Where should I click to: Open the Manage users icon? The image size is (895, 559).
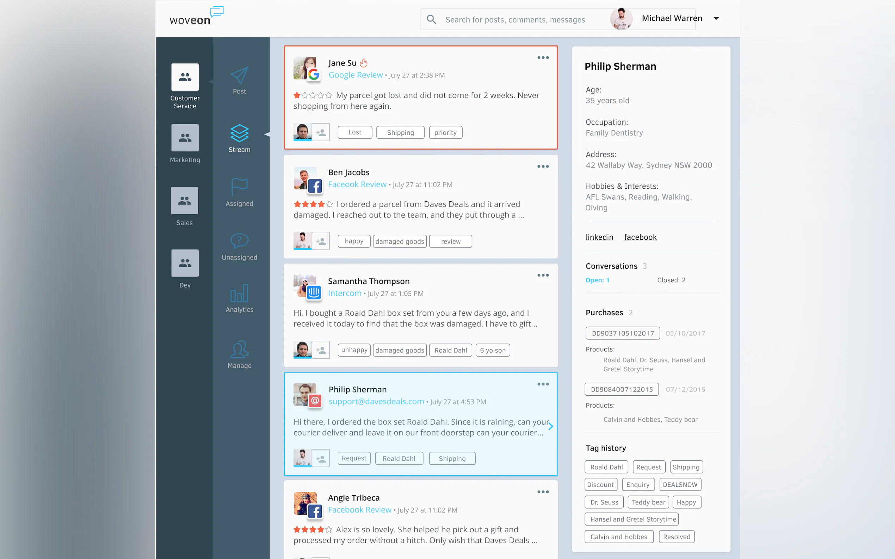tap(239, 349)
